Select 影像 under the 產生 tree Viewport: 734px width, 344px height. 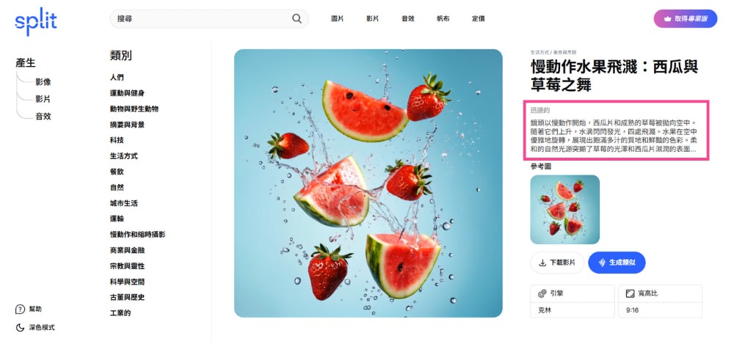coord(43,82)
